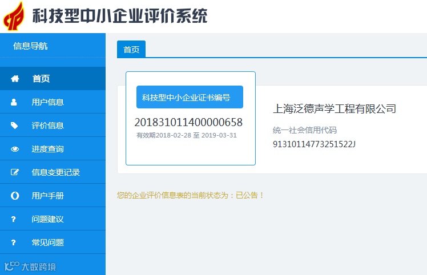Click the 科技型中小企业证书编号 button

click(190, 97)
